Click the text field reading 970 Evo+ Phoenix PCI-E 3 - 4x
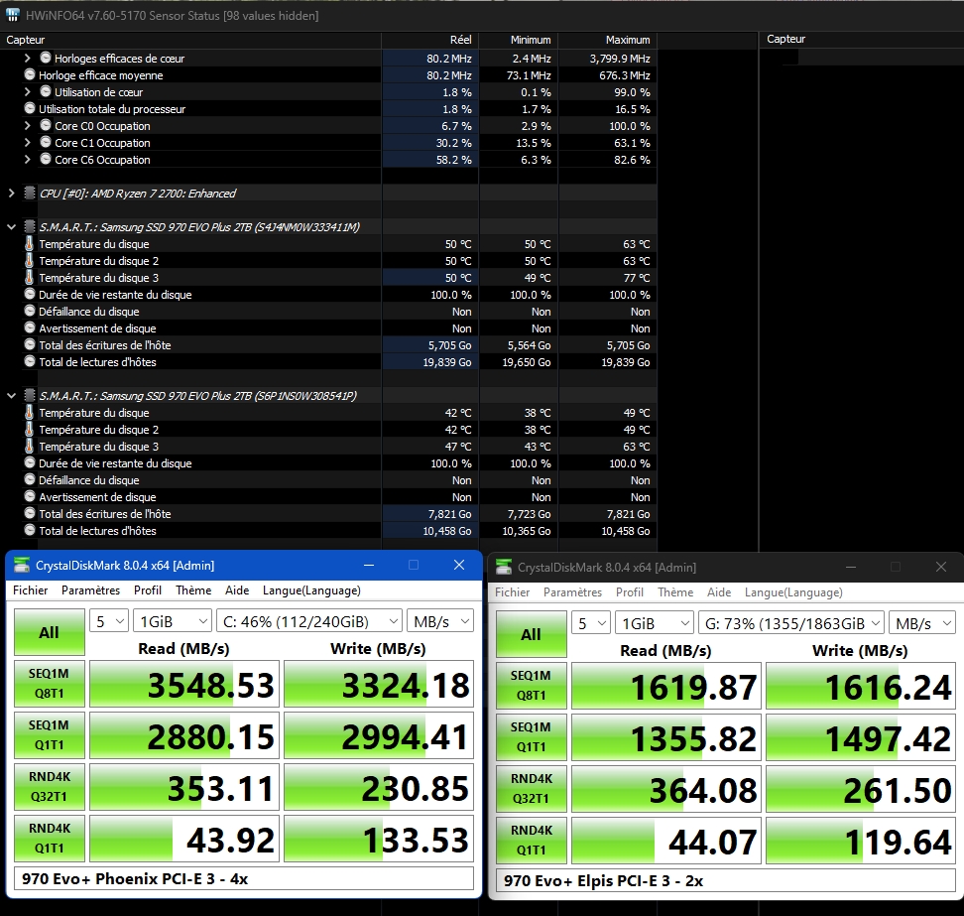964x916 pixels. click(242, 878)
